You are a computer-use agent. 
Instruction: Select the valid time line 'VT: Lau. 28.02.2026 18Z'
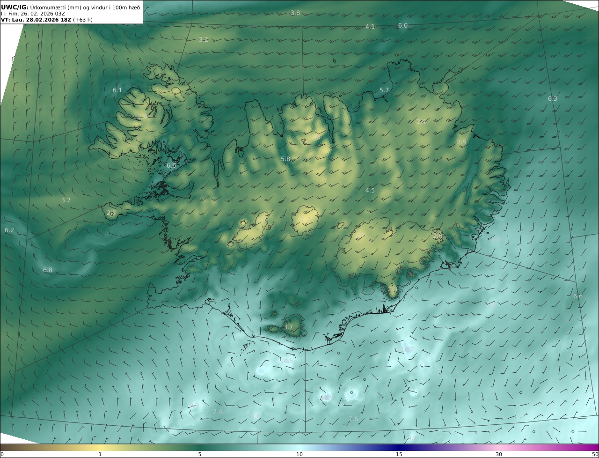pyautogui.click(x=36, y=20)
